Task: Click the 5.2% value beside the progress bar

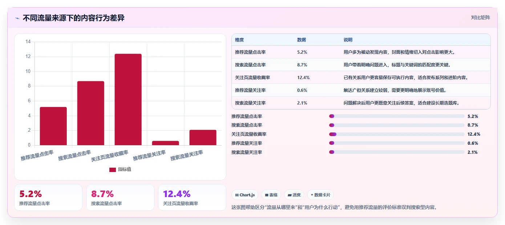Action: point(473,116)
